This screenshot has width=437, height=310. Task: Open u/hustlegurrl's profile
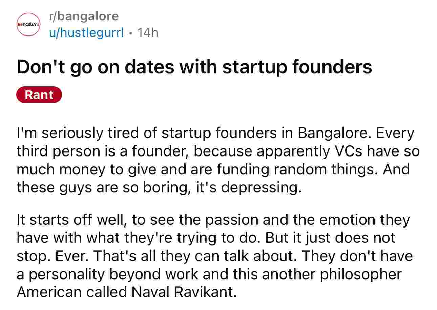(86, 32)
